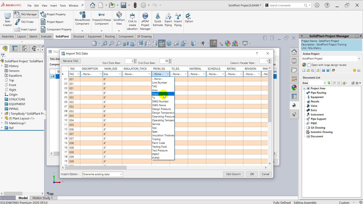The height and width of the screenshot is (204, 363).
Task: Adjust the Column Header Row stepper
Action: tap(270, 61)
